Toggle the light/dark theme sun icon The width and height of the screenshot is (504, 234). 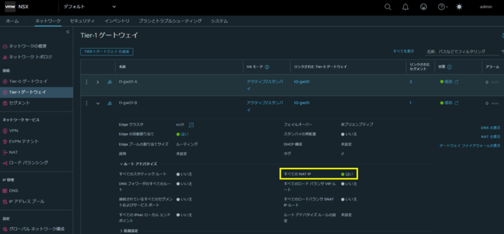click(459, 7)
